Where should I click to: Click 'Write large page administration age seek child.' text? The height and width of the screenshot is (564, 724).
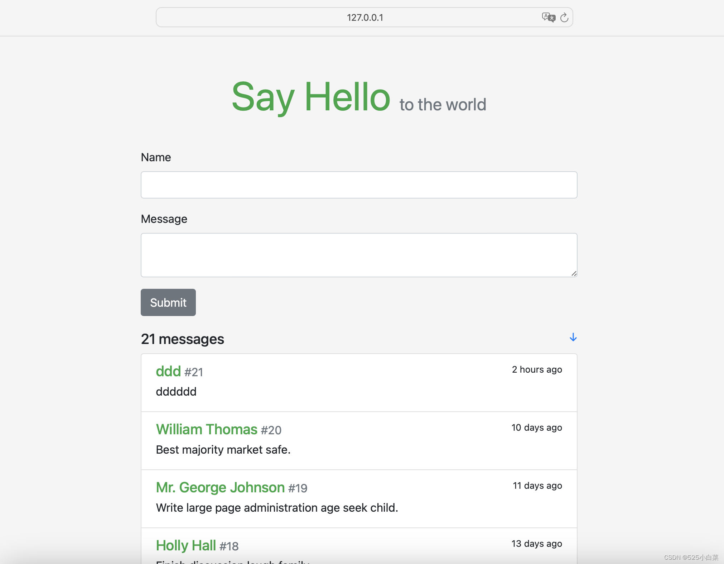(277, 508)
